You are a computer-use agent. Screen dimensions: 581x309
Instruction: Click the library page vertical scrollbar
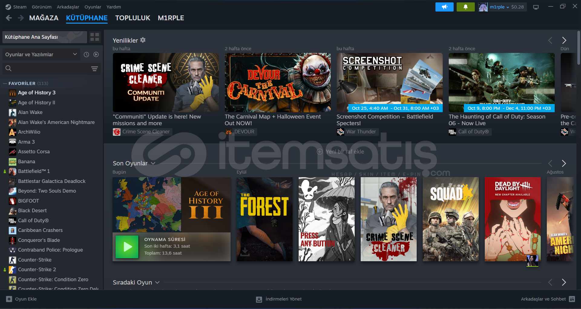[579, 48]
